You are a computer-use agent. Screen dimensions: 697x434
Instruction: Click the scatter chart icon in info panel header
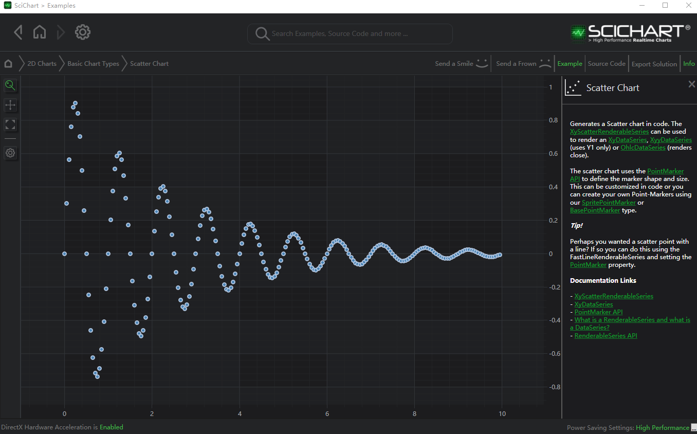pyautogui.click(x=573, y=87)
